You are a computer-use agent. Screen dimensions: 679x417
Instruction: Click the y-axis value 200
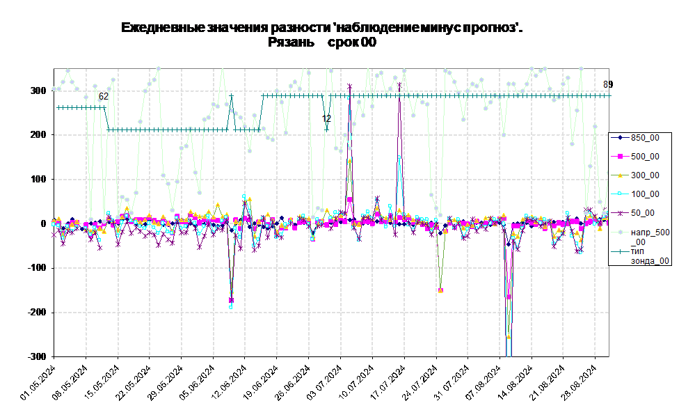point(38,135)
